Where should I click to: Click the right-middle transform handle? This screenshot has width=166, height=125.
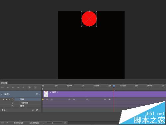(97, 19)
